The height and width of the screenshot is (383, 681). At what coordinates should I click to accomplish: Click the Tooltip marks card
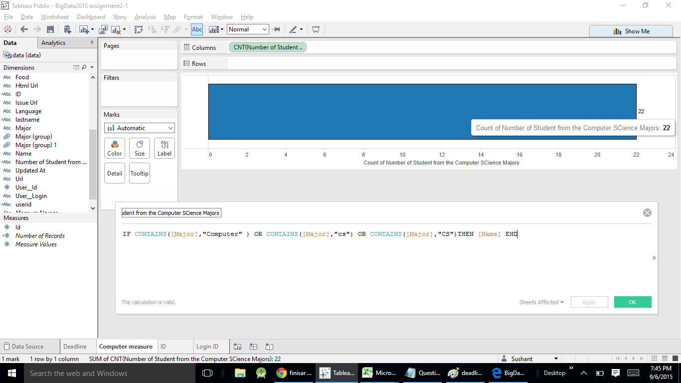coord(140,173)
